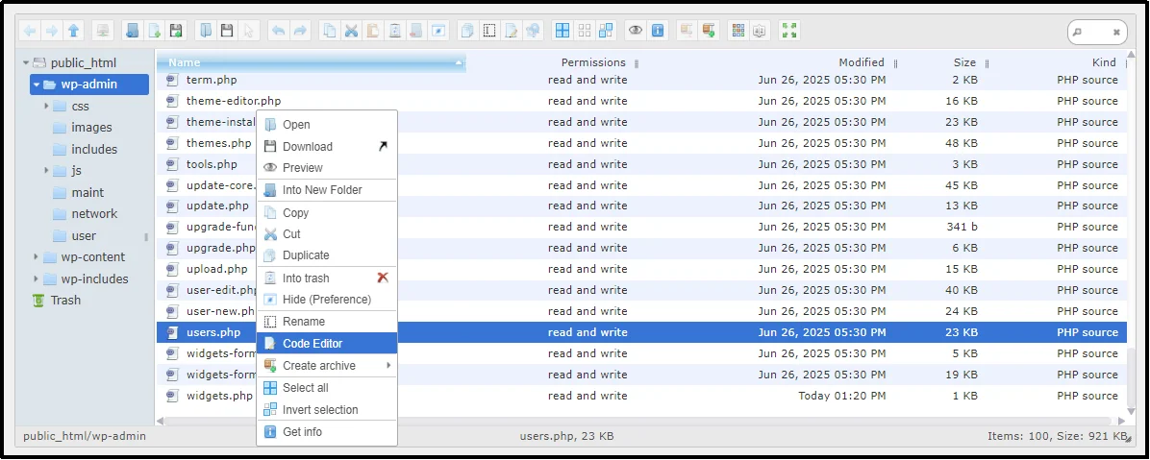This screenshot has height=460, width=1150.
Task: Expand the css folder arrow
Action: pos(46,107)
